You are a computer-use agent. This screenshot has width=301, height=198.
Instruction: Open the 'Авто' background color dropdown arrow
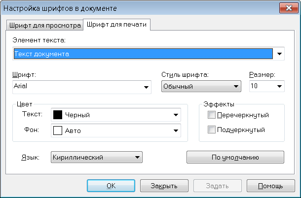pos(176,131)
